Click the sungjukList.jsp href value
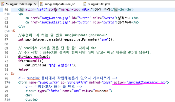Screen dimensions: 175x102 click(x=55, y=22)
